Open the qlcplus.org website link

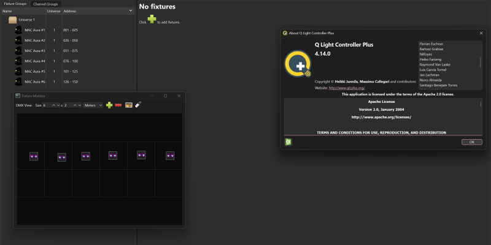[x=347, y=88]
